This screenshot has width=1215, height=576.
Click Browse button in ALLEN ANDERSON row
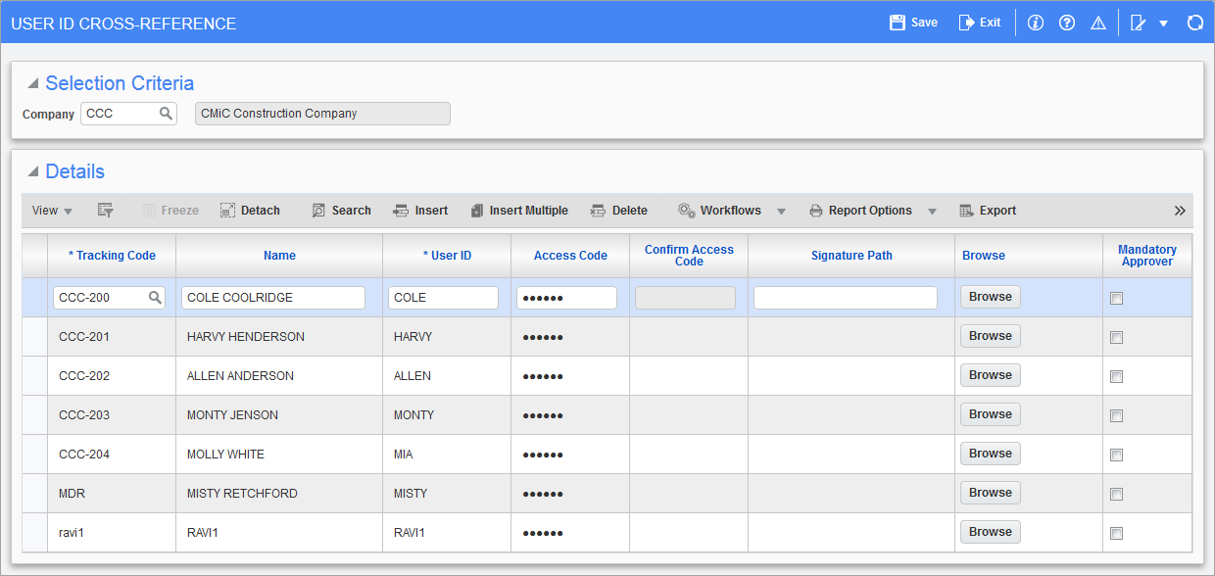(x=991, y=375)
